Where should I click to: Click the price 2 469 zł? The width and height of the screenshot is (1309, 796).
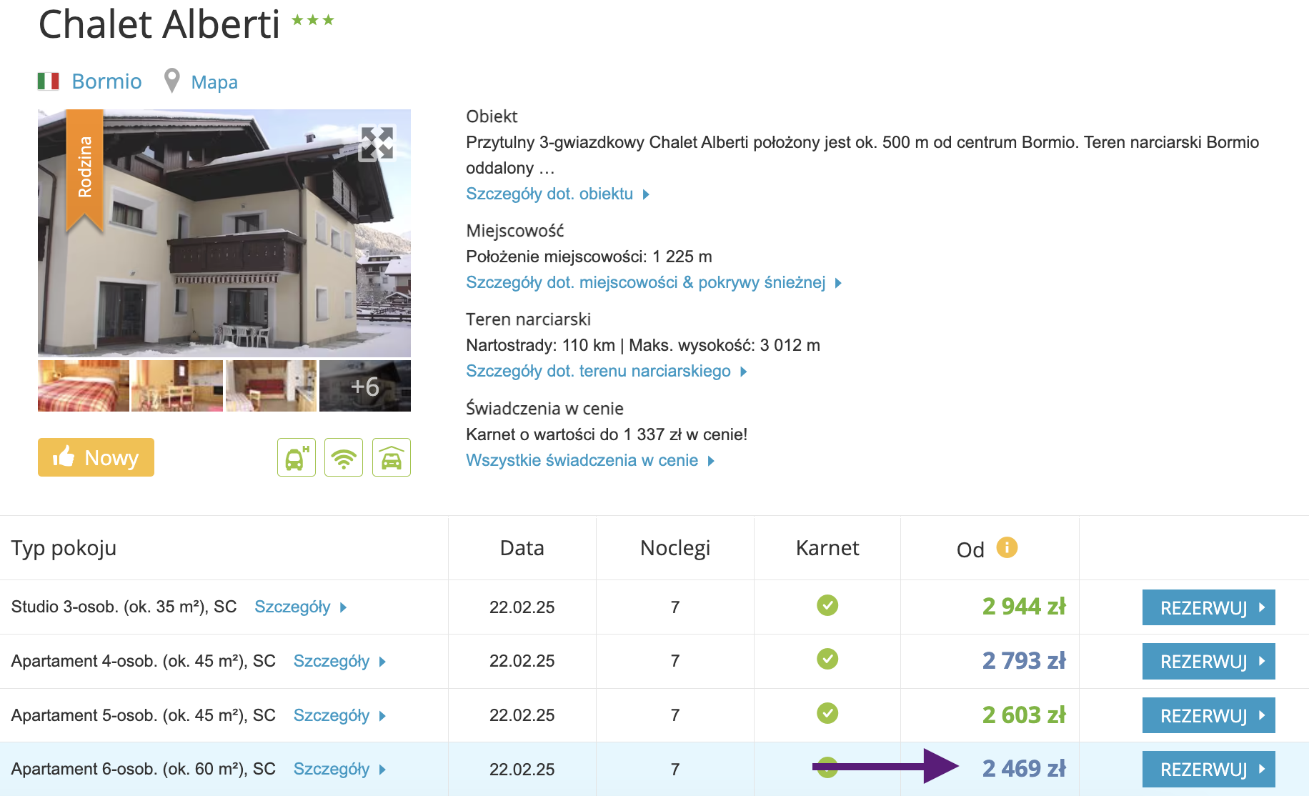pyautogui.click(x=1024, y=768)
